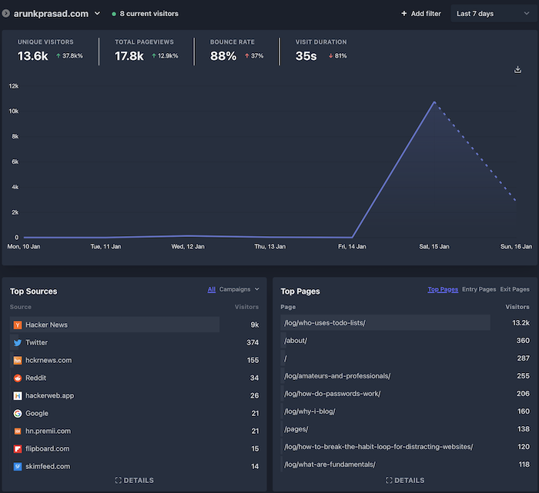
Task: Click the 13.2k visitors value in Top Pages
Action: (521, 323)
